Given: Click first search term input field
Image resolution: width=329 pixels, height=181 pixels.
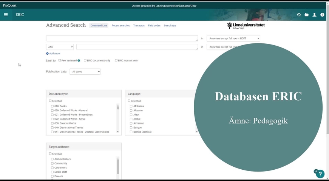Looking at the screenshot, I should tap(122, 38).
